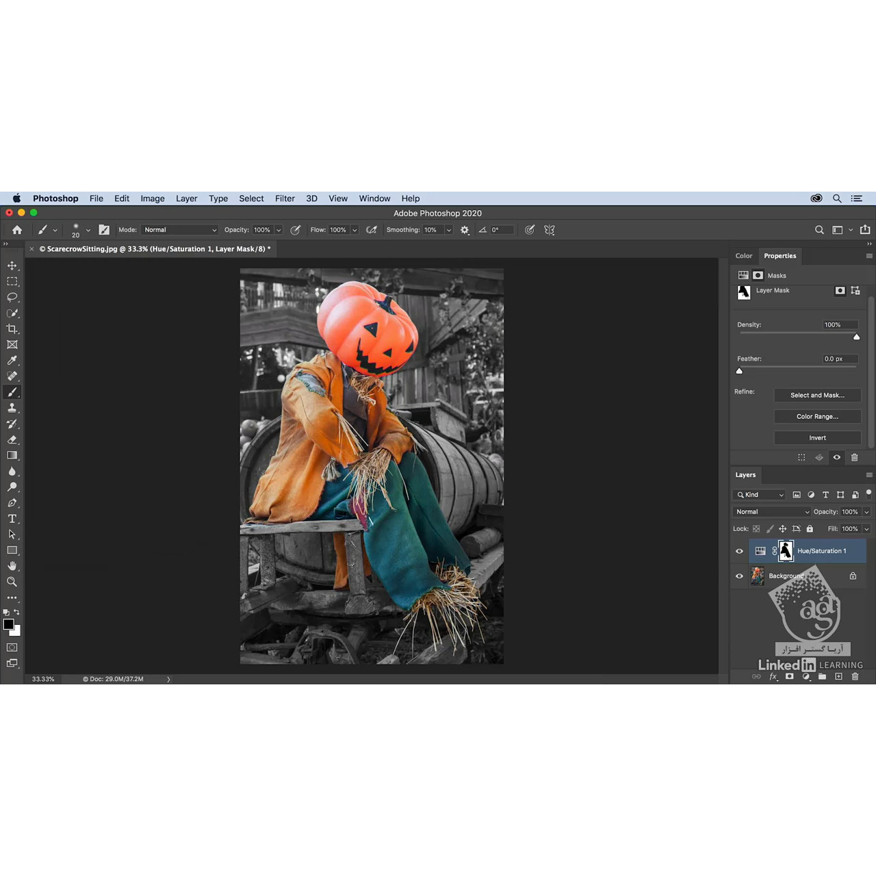This screenshot has width=876, height=876.
Task: Toggle mask visibility eye in Properties panel
Action: [x=836, y=457]
